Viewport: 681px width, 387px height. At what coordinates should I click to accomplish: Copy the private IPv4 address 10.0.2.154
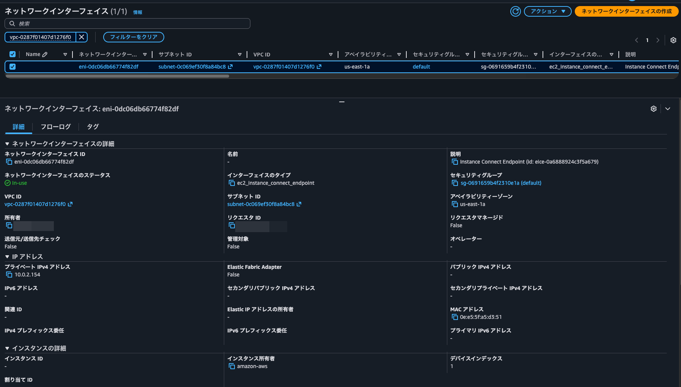point(9,275)
